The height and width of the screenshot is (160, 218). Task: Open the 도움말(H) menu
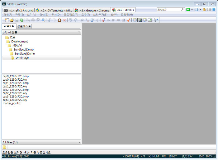(x=127, y=15)
